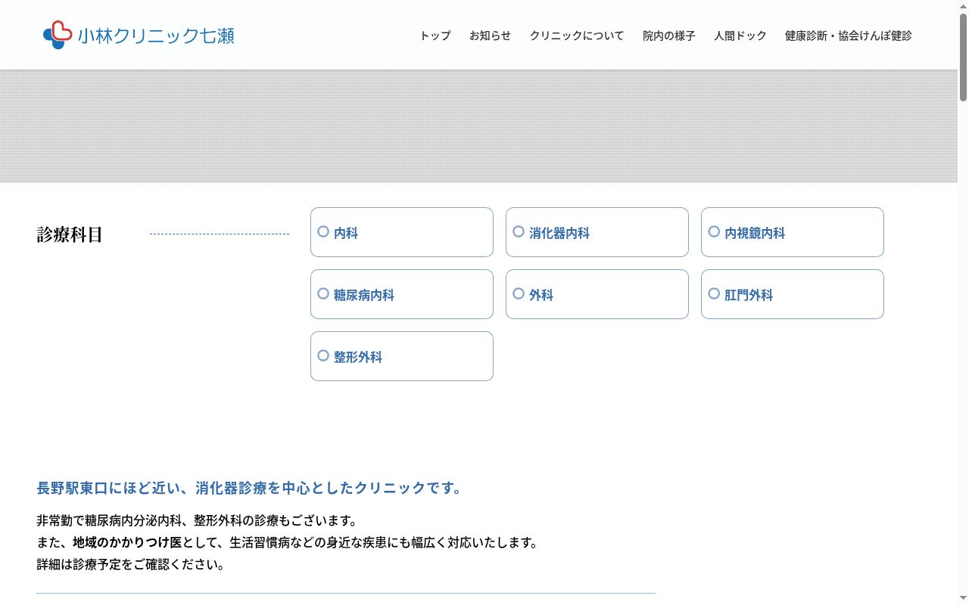Click the 診療科目 section heading
969x605 pixels.
coord(70,234)
